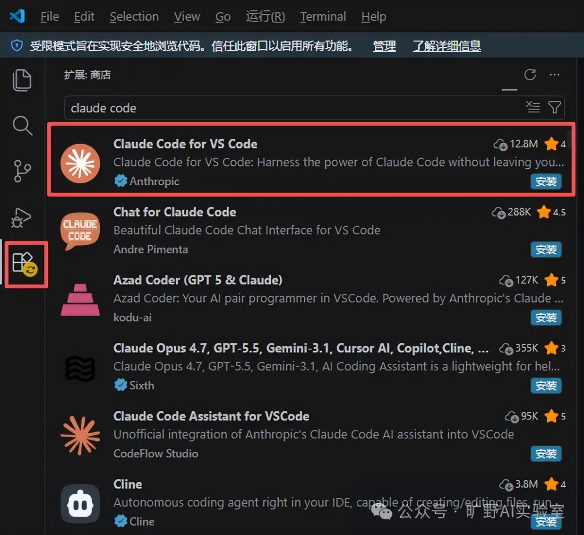The image size is (584, 535).
Task: Click the 95K download count
Action: (x=522, y=416)
